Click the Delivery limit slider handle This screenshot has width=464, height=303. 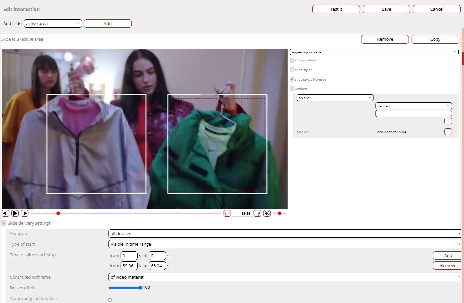click(x=141, y=287)
